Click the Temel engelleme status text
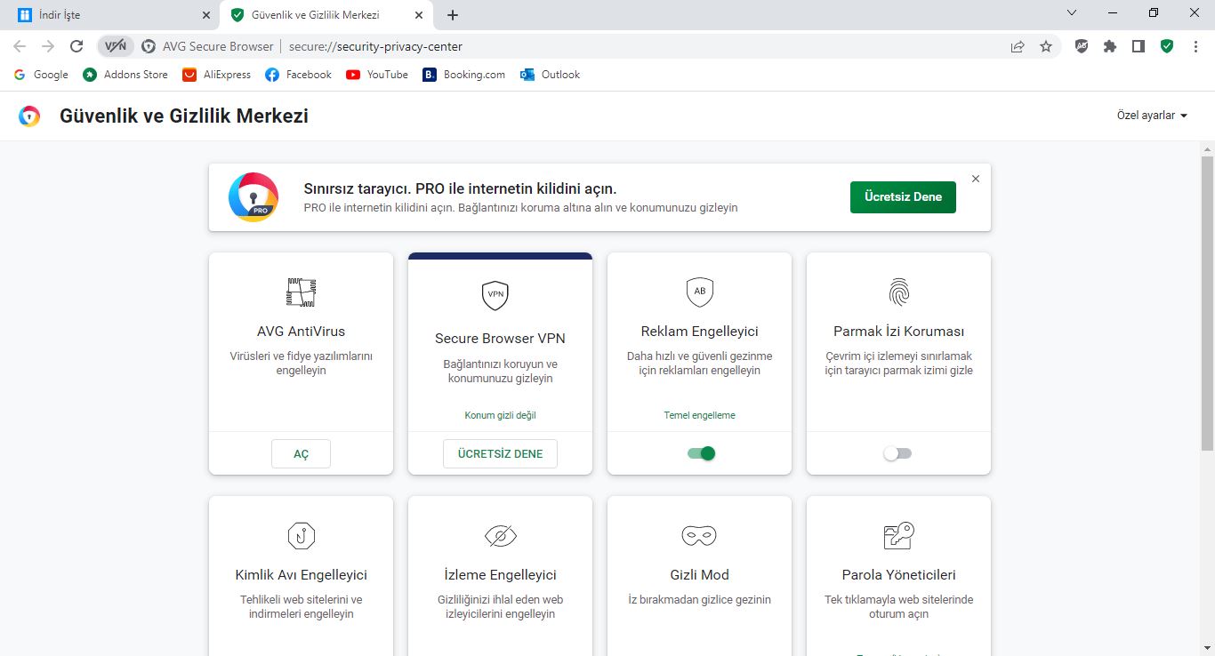This screenshot has height=656, width=1215. pos(699,415)
